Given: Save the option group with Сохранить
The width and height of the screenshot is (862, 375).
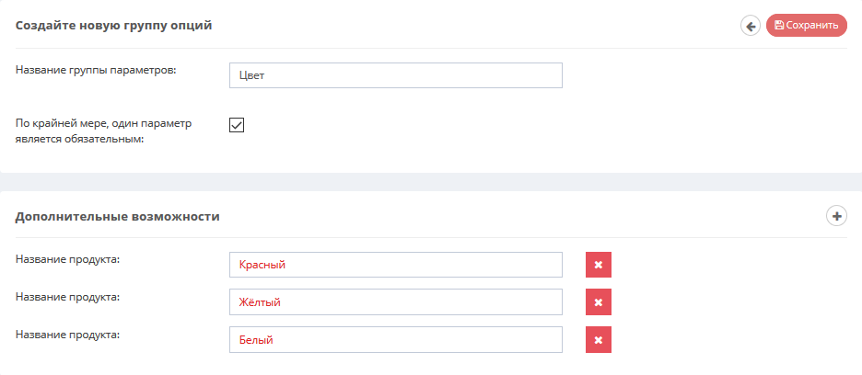Looking at the screenshot, I should tap(807, 25).
